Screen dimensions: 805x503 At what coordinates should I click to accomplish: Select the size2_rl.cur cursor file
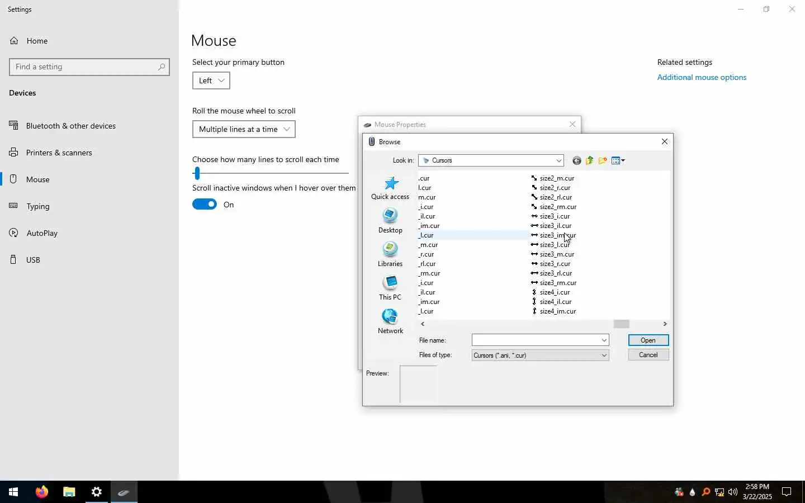tap(551, 197)
